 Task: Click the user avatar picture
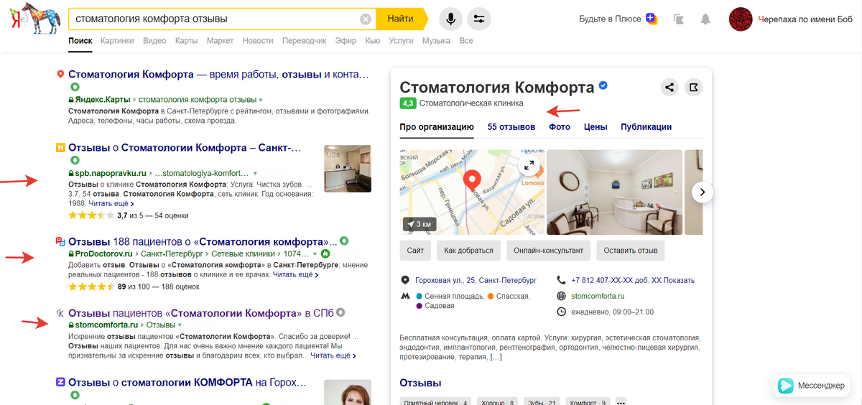pyautogui.click(x=741, y=19)
